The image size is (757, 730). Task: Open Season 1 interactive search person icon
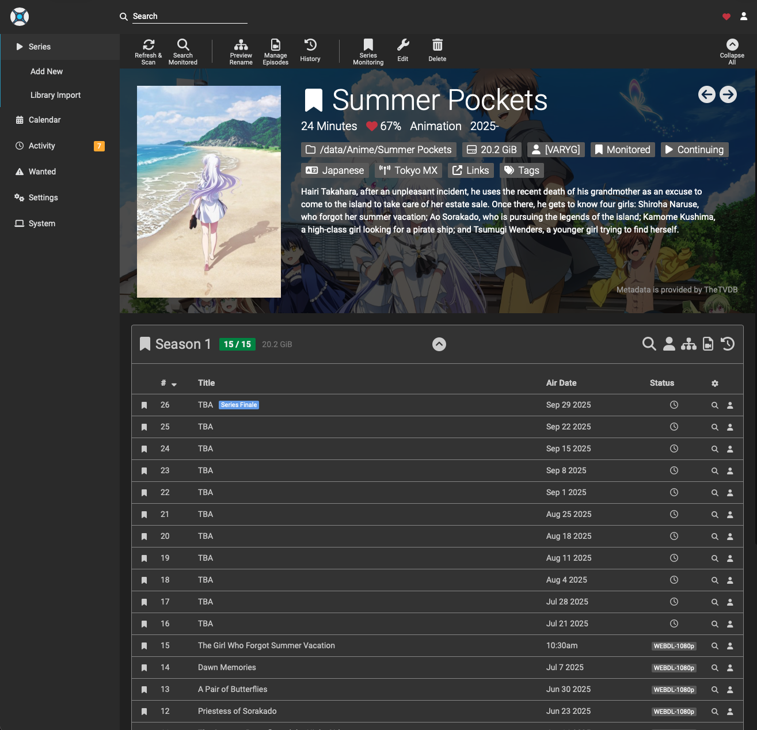click(669, 344)
